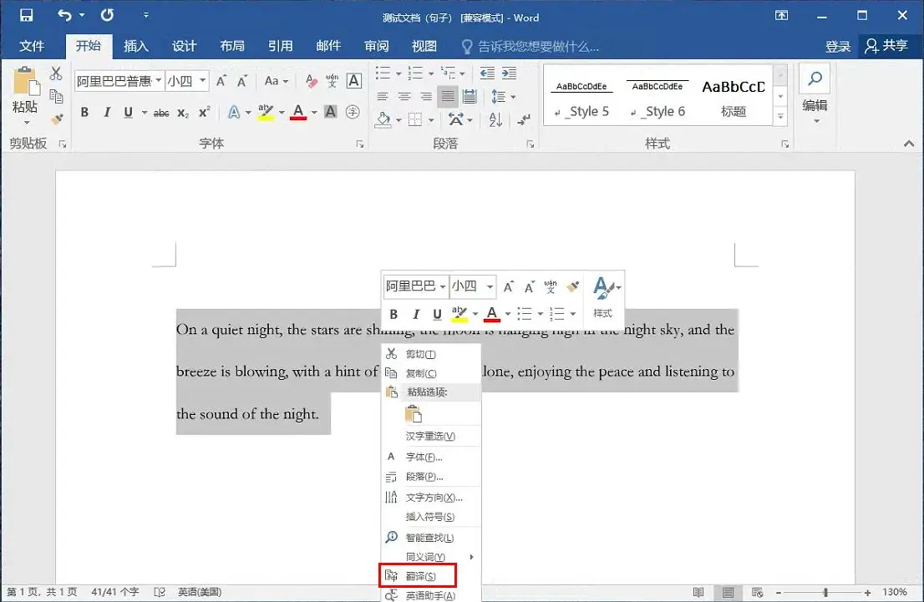Viewport: 924px width, 602px height.
Task: Switch to the 插入 ribbon tab
Action: click(136, 46)
